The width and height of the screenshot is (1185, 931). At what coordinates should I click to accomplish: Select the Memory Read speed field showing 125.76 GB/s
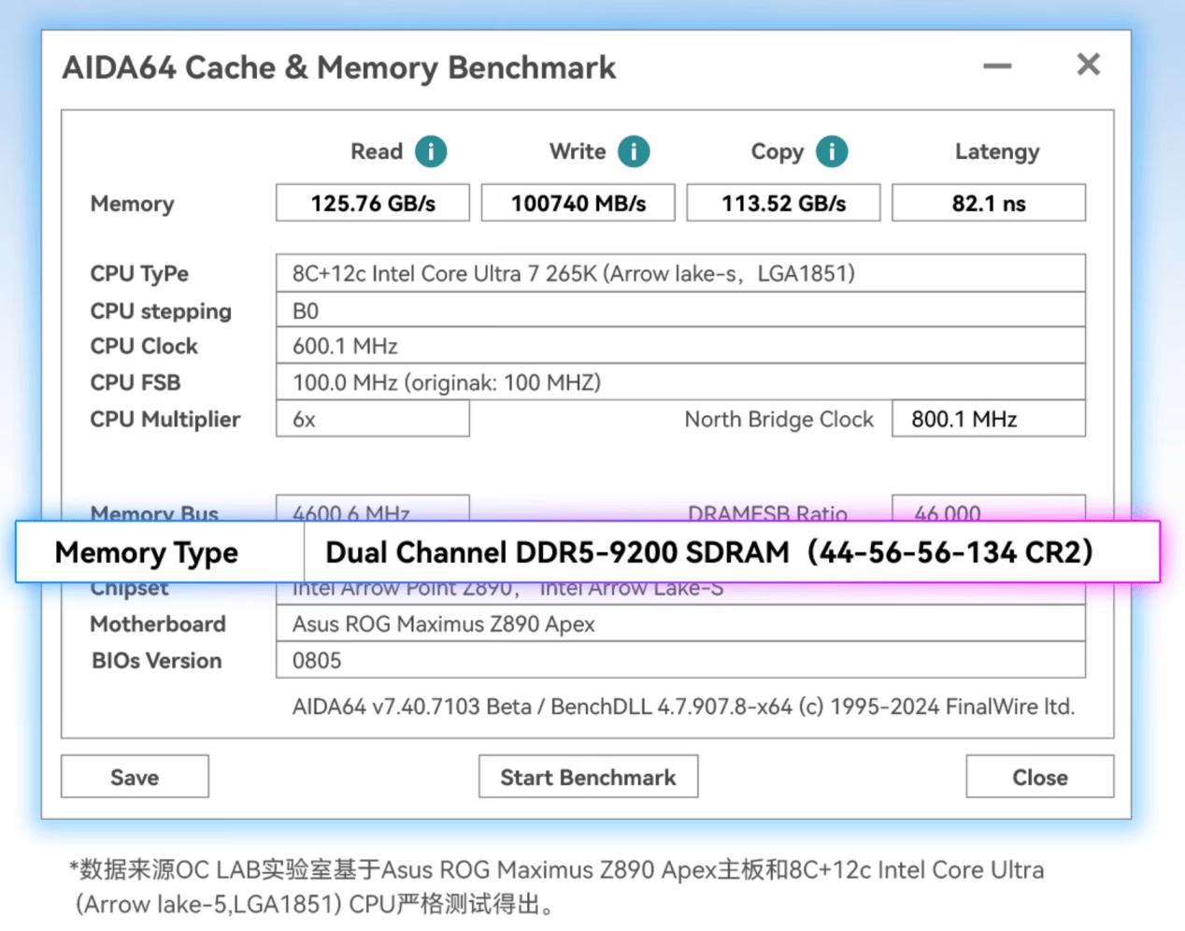tap(372, 203)
